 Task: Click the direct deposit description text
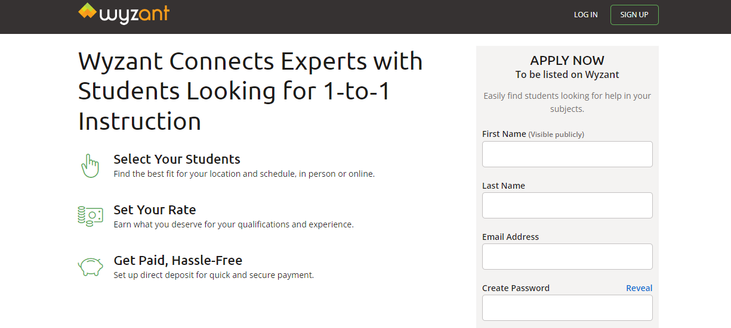click(214, 275)
